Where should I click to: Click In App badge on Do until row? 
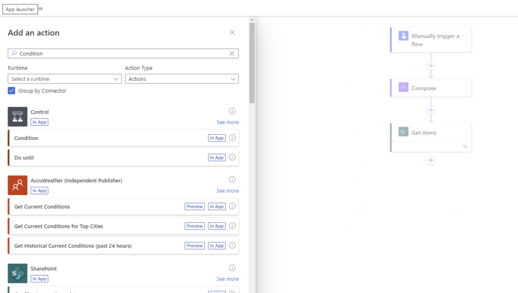coord(217,158)
